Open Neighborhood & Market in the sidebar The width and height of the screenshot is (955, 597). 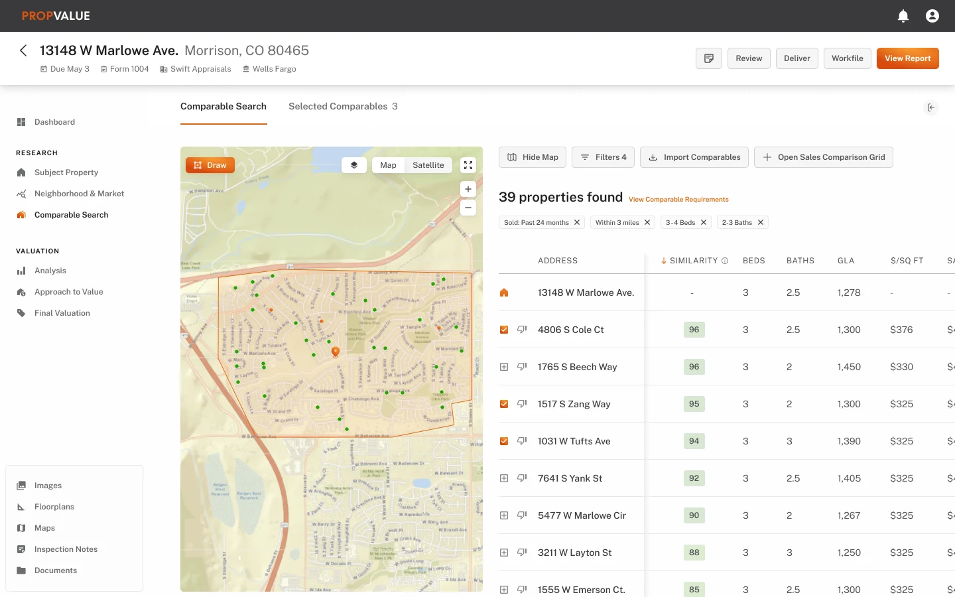point(80,194)
